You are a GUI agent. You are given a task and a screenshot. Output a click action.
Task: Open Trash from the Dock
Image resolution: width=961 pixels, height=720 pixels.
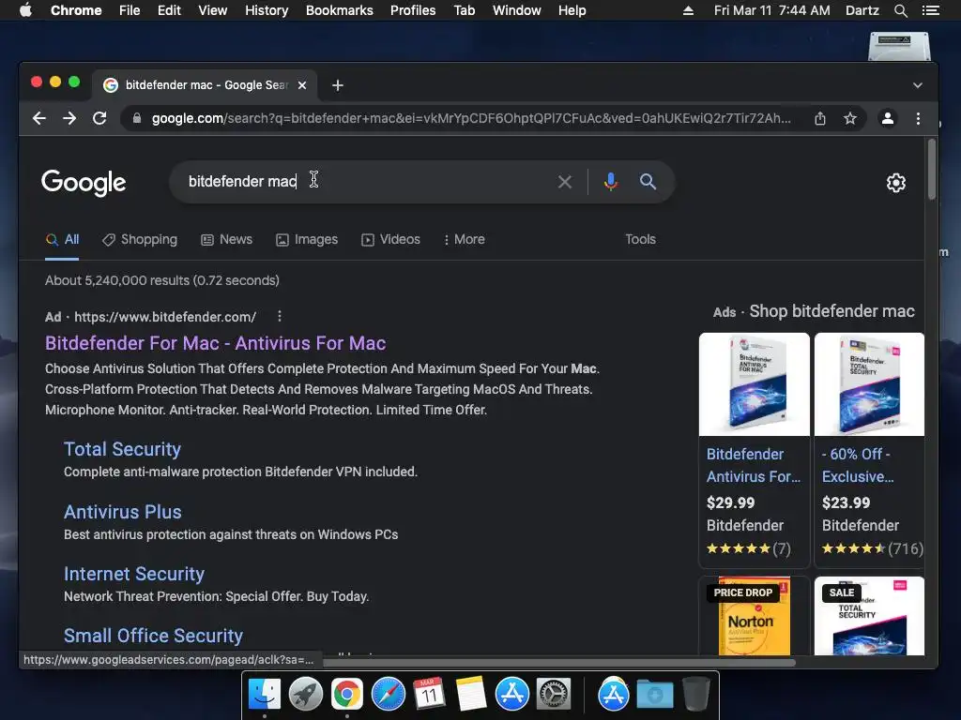pyautogui.click(x=695, y=695)
